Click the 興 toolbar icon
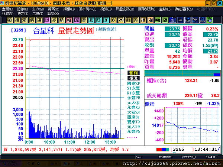 pos(136,20)
